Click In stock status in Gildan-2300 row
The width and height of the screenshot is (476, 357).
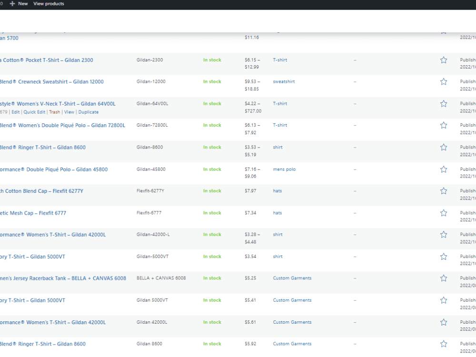pos(212,60)
